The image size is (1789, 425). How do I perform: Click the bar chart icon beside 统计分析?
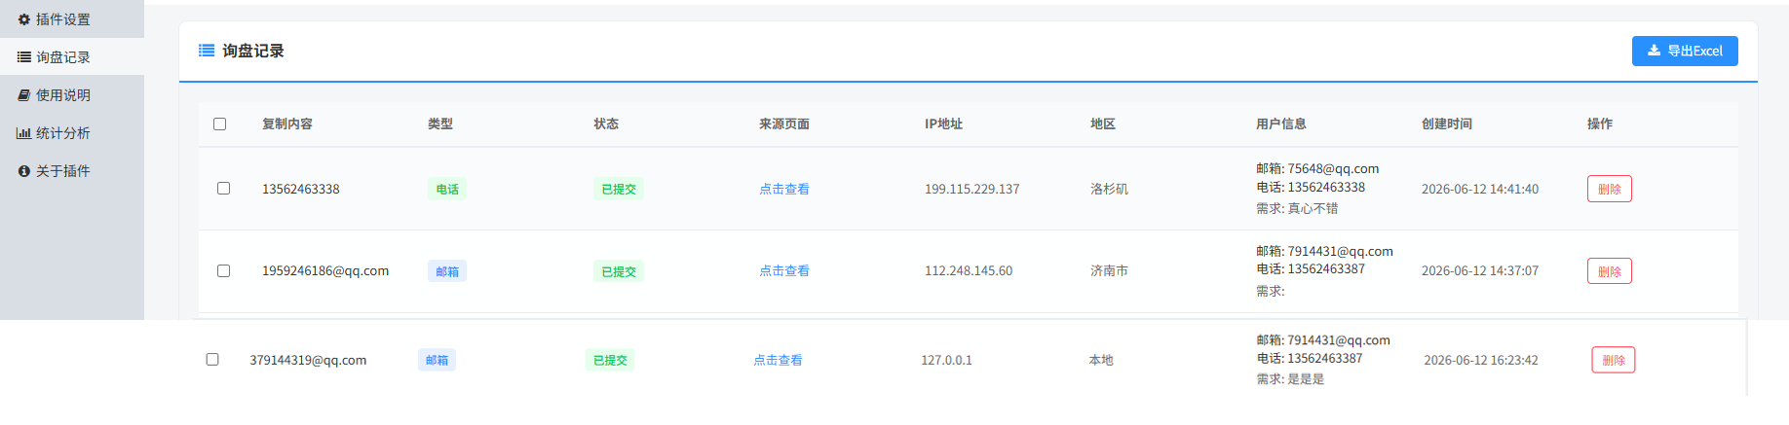point(24,133)
